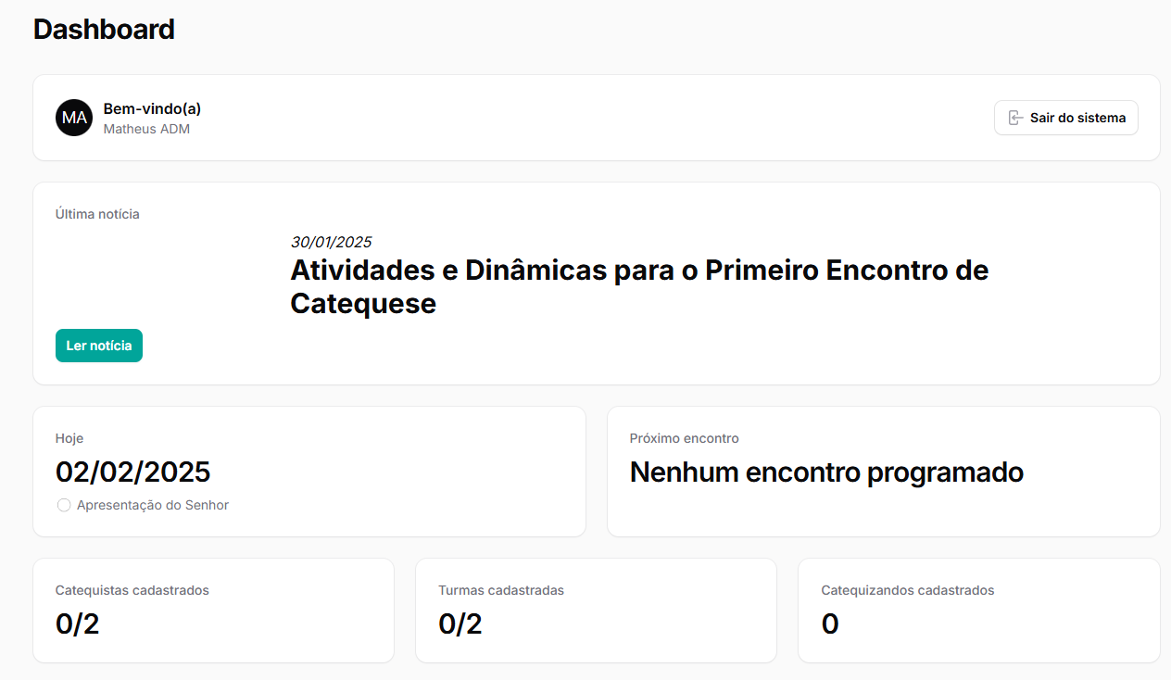The image size is (1171, 680).
Task: Open the Atividades e Dinâmicas news headline
Action: [639, 286]
